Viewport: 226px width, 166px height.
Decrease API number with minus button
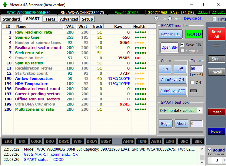[x=210, y=160]
